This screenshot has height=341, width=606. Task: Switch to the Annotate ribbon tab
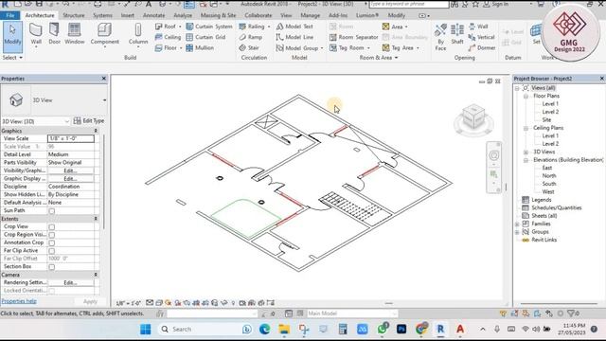[x=153, y=15]
